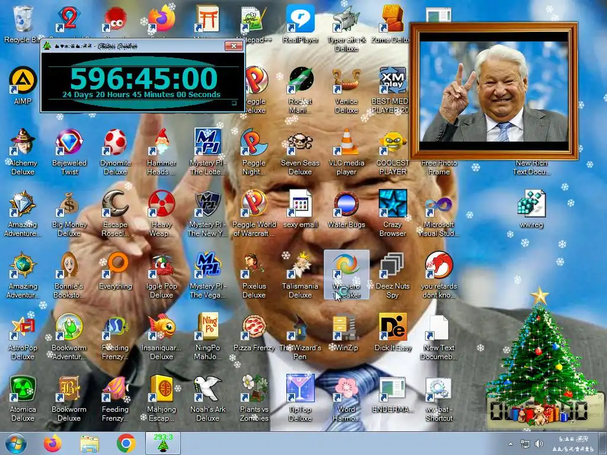Image resolution: width=607 pixels, height=455 pixels.
Task: Show hidden tray icons arrow
Action: click(510, 444)
